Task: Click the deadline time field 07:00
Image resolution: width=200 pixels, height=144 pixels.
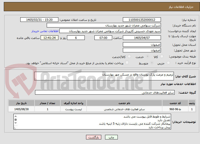Action: pos(103,38)
